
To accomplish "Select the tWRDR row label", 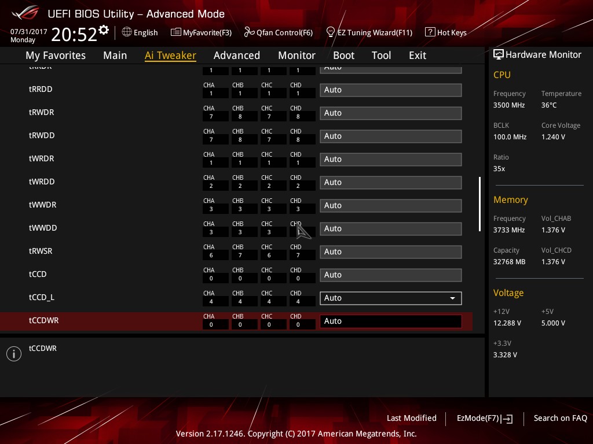I will pyautogui.click(x=42, y=158).
